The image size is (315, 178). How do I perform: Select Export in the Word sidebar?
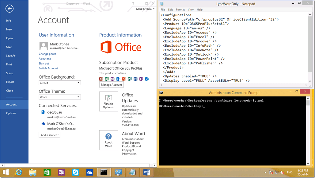[x=10, y=82]
